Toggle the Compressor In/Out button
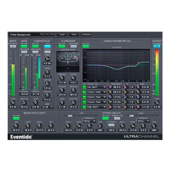 [35, 46]
